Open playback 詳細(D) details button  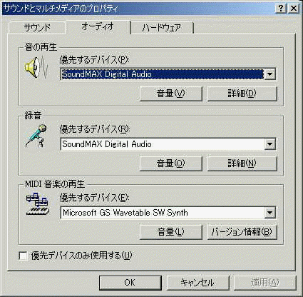[x=242, y=94]
